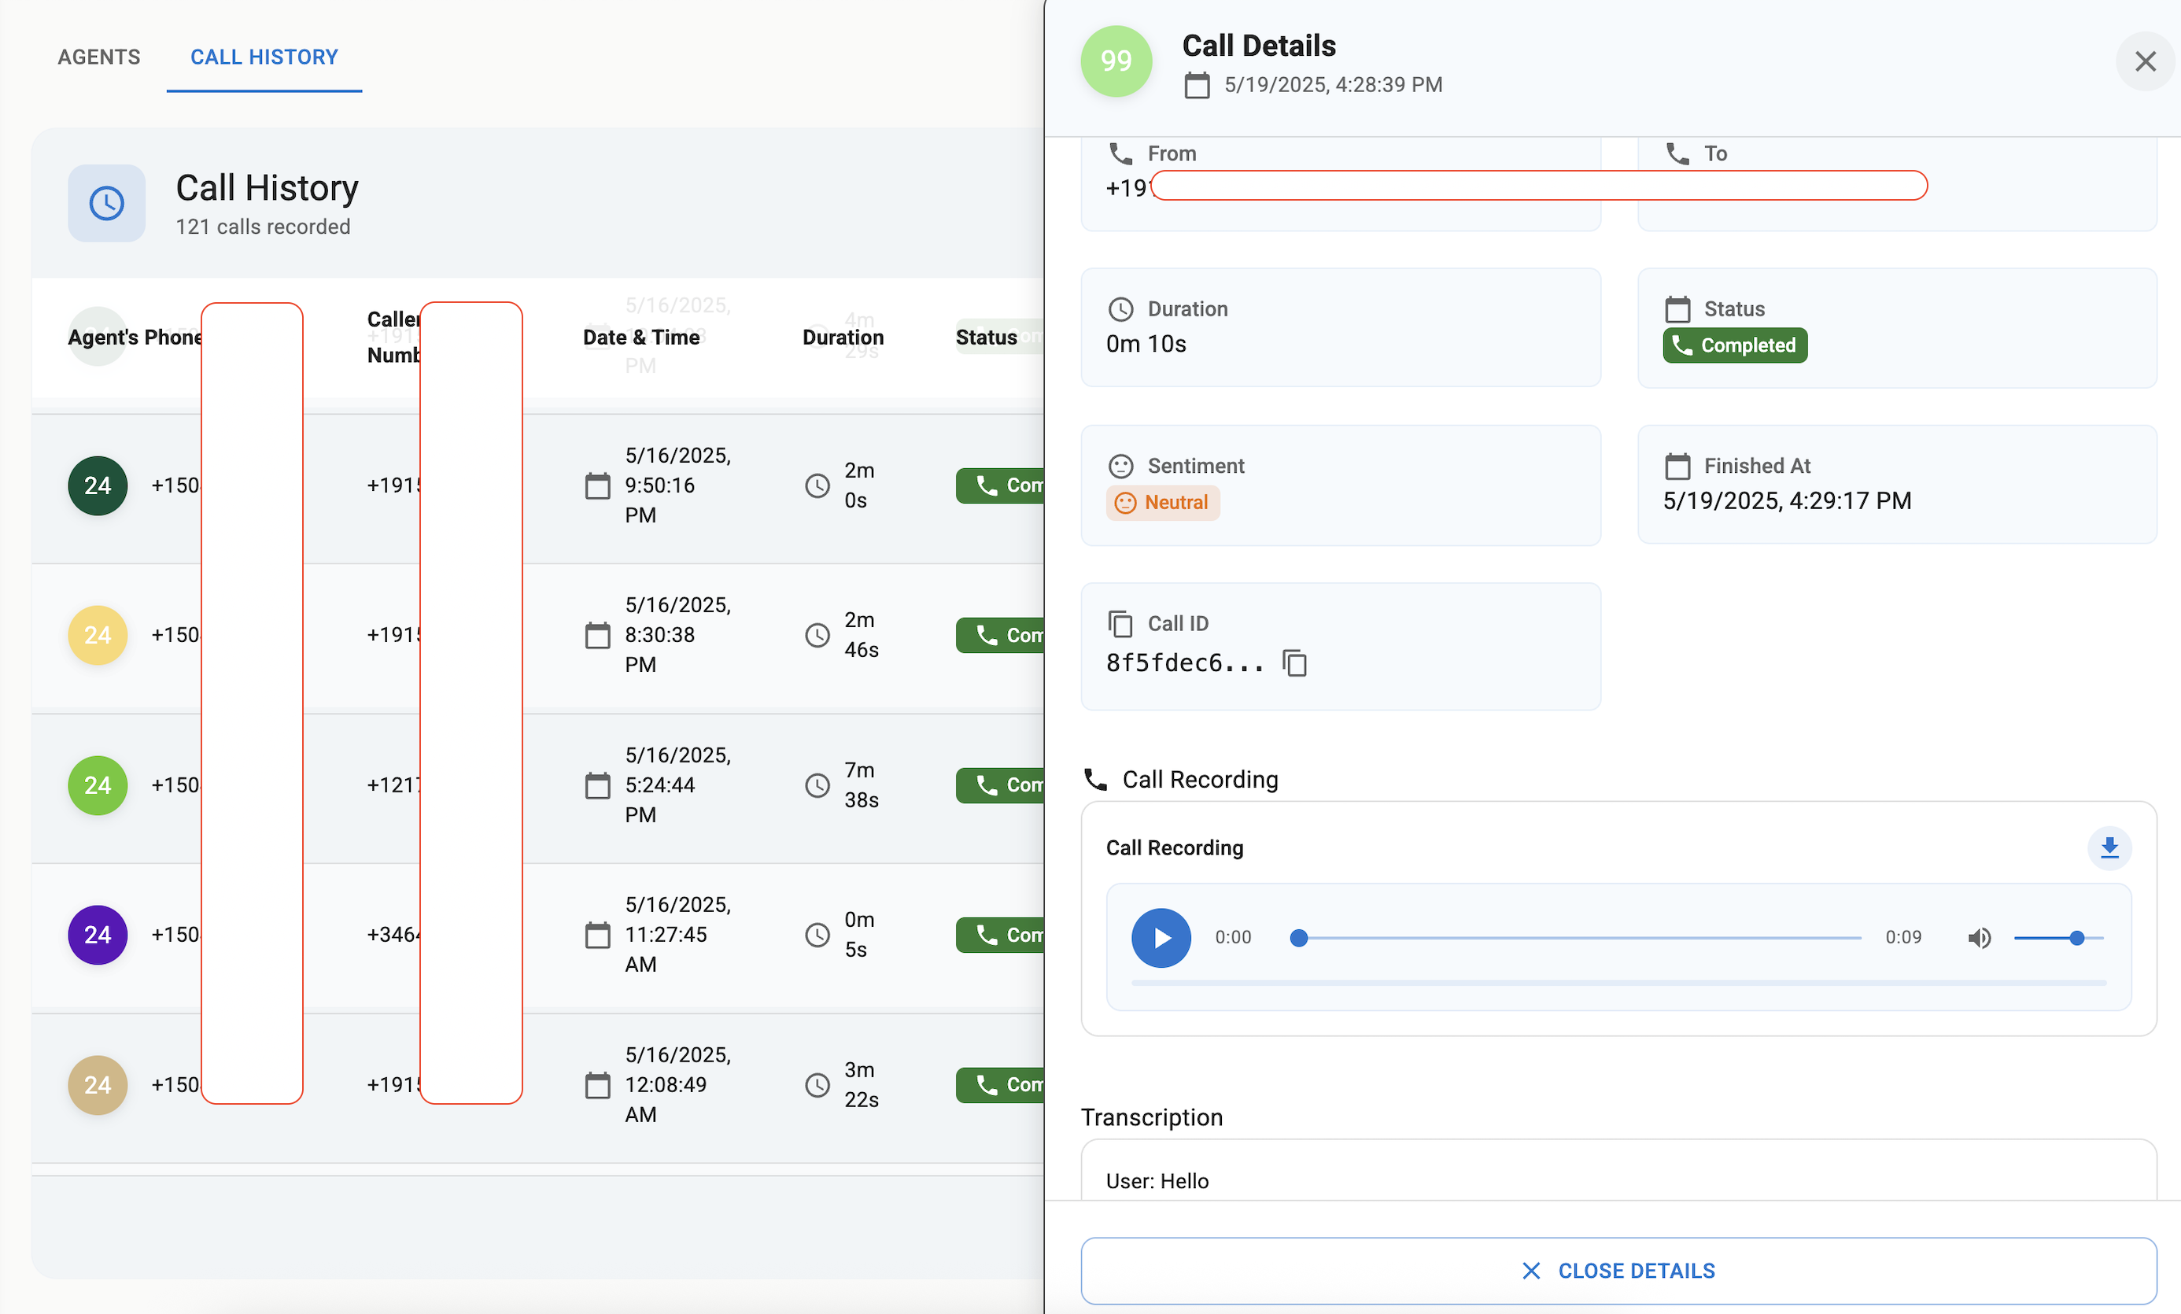Click the 99 score avatar in Call Details
The width and height of the screenshot is (2181, 1314).
(x=1116, y=61)
